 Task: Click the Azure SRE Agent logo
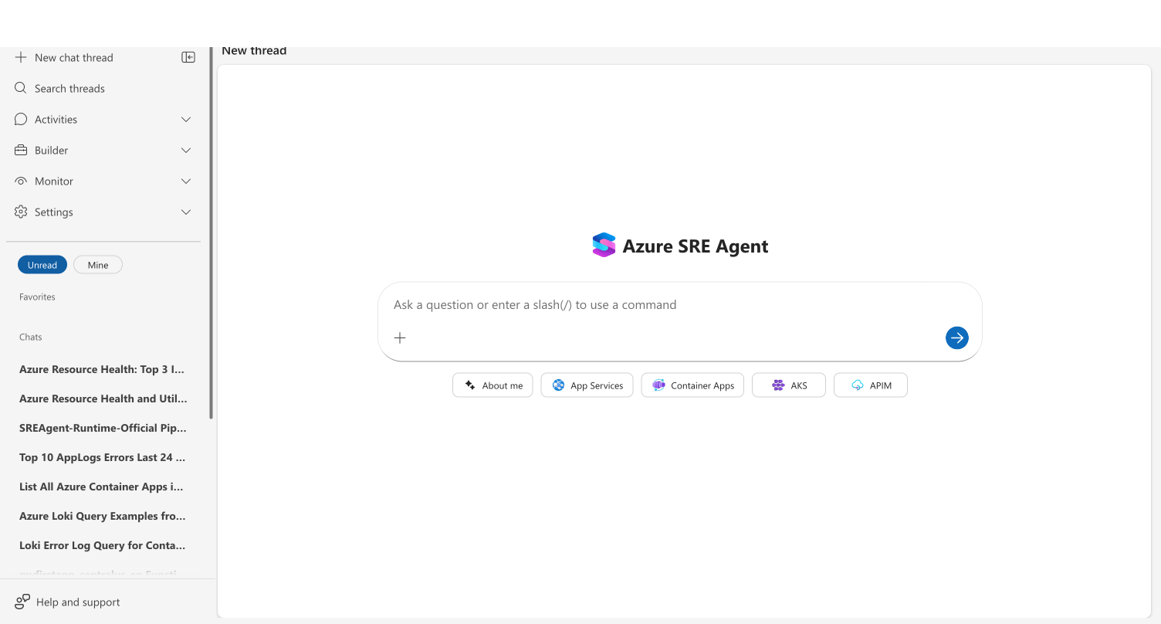(x=604, y=246)
